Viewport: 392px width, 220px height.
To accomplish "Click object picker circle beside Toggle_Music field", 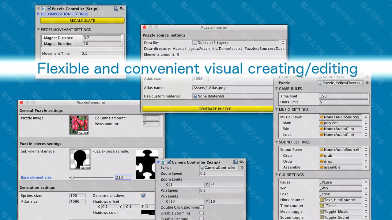I will tap(366, 211).
